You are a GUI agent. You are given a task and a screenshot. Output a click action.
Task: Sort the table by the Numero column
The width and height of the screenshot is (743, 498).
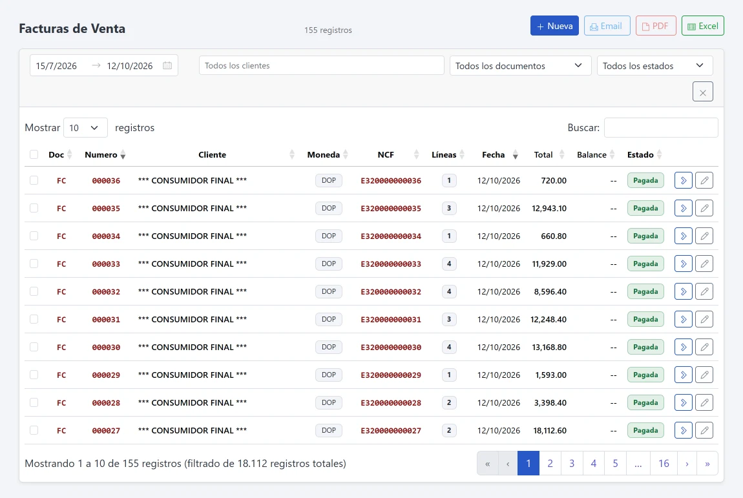105,155
